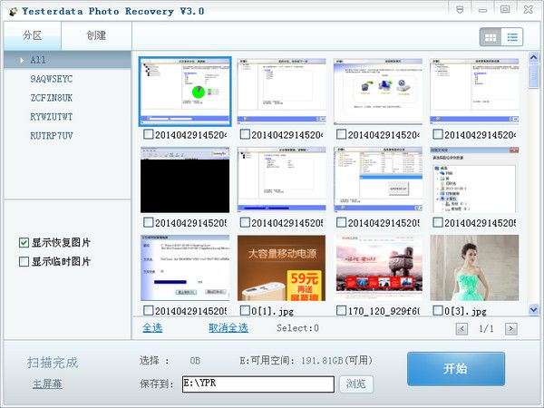Open the 创建 tab
544x408 pixels.
click(96, 35)
